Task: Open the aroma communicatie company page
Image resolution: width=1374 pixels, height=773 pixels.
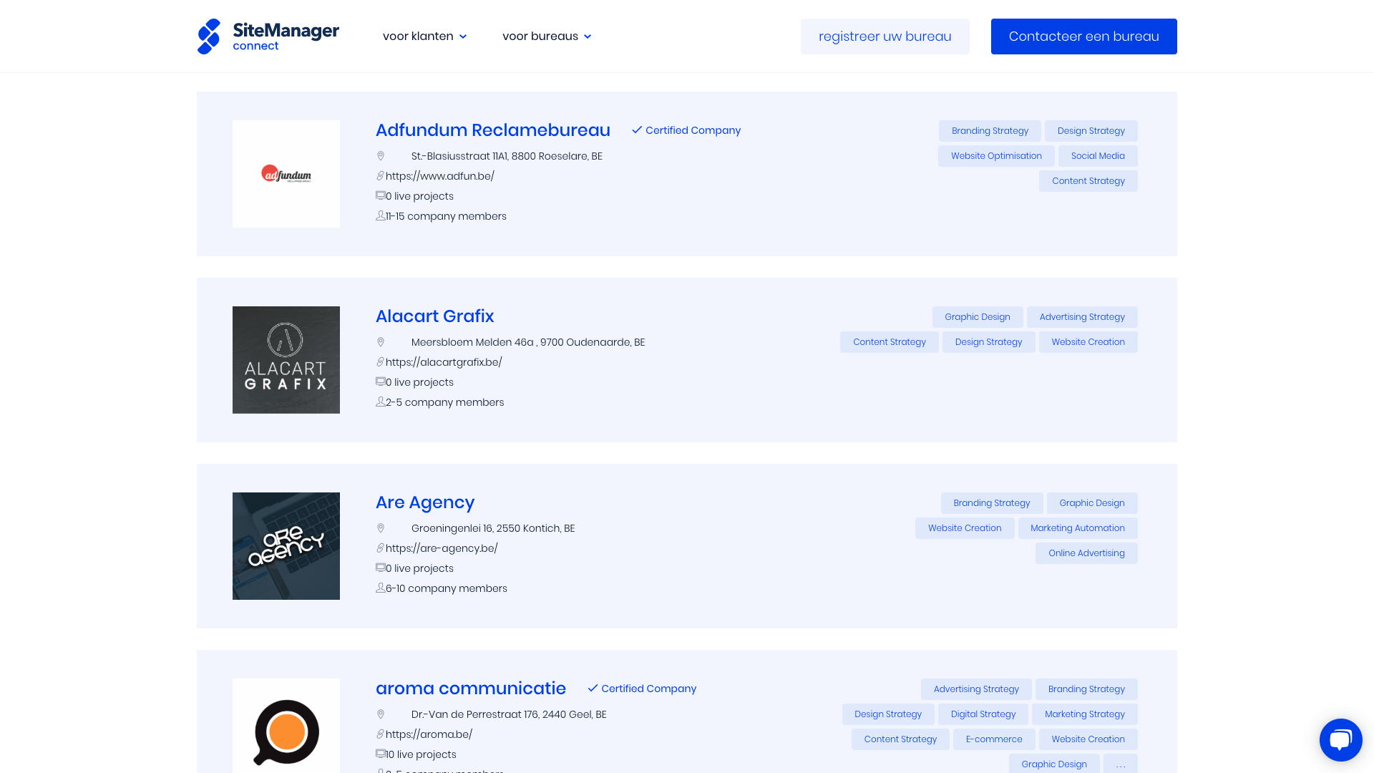Action: tap(470, 689)
